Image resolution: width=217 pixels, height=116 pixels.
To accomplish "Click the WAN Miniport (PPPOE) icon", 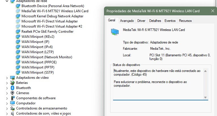I will coord(18,62).
